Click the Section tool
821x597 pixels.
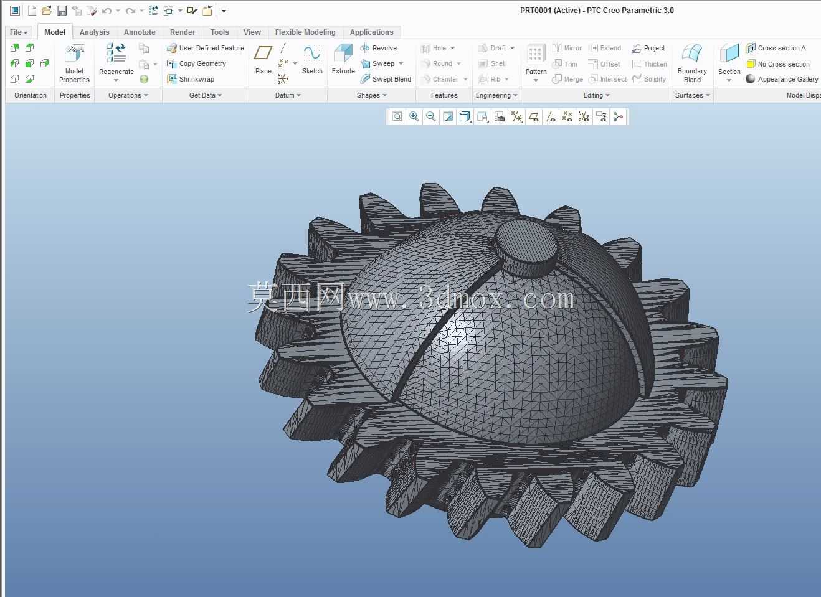pos(729,63)
